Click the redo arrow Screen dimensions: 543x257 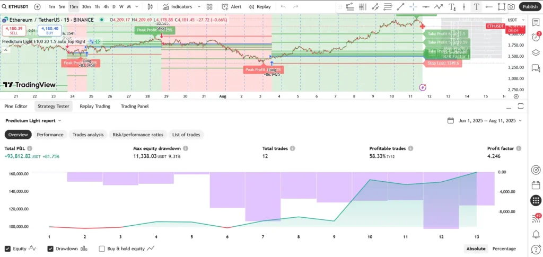(x=295, y=6)
